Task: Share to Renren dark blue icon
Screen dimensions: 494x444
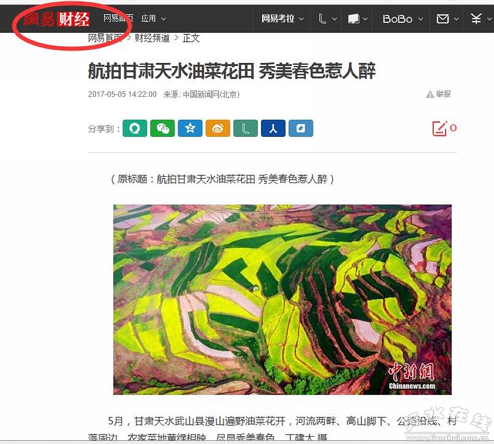Action: click(274, 129)
